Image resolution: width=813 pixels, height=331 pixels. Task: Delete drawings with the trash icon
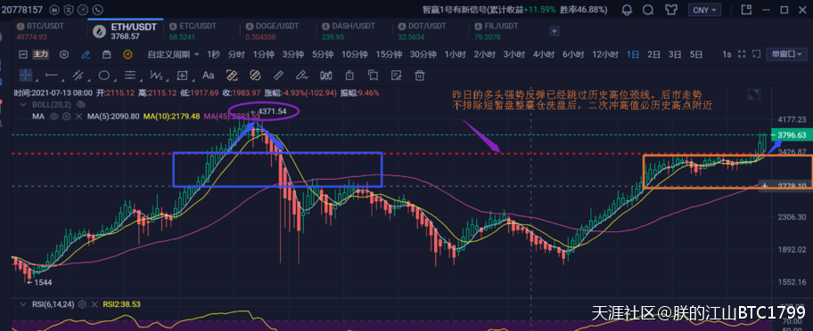click(420, 76)
